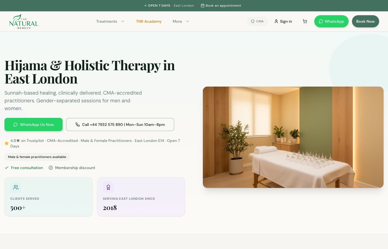Open the Sign in link

(283, 21)
